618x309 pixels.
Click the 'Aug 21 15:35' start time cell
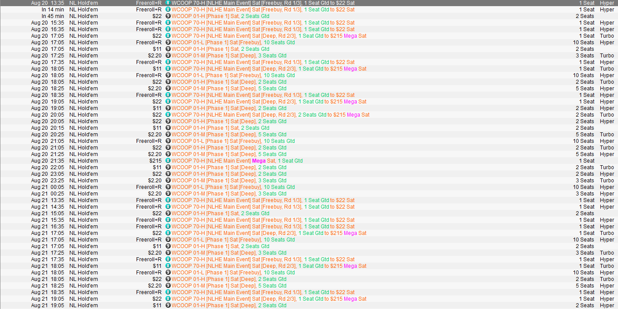(47, 220)
